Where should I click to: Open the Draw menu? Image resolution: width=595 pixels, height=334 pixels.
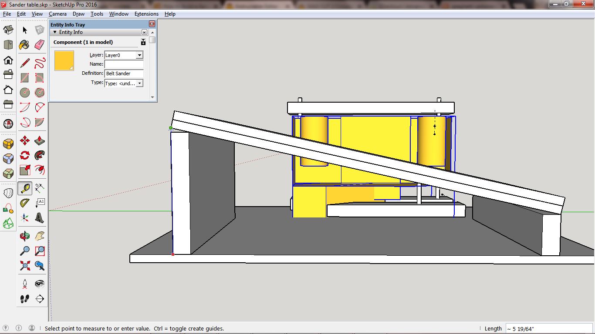click(78, 14)
